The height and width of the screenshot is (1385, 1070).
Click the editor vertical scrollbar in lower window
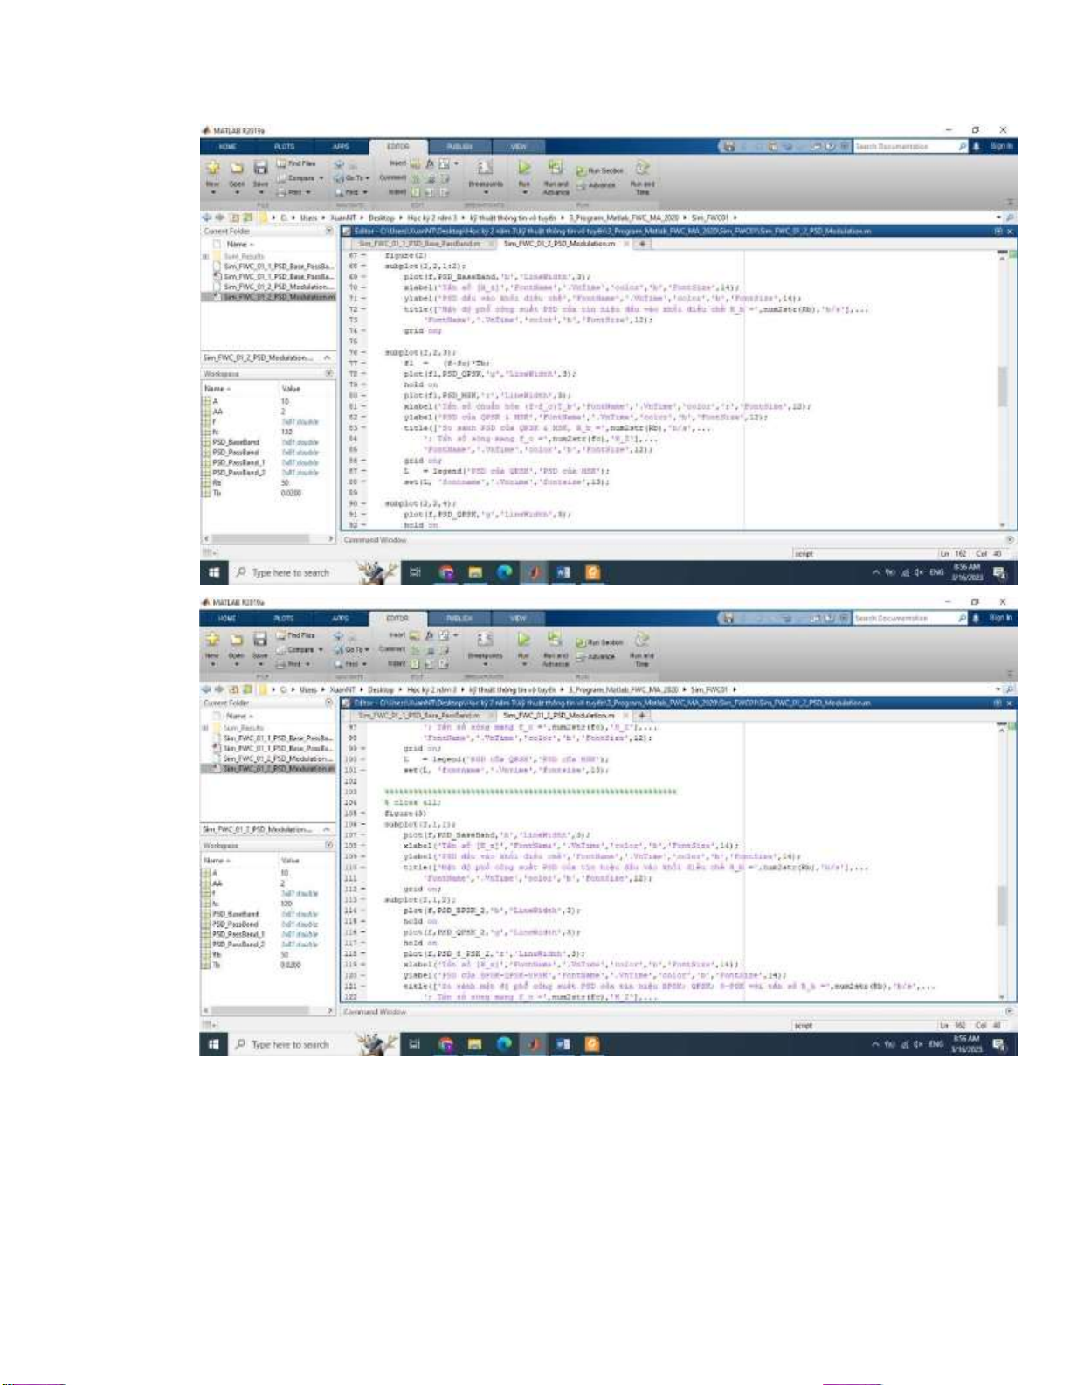tap(1002, 904)
